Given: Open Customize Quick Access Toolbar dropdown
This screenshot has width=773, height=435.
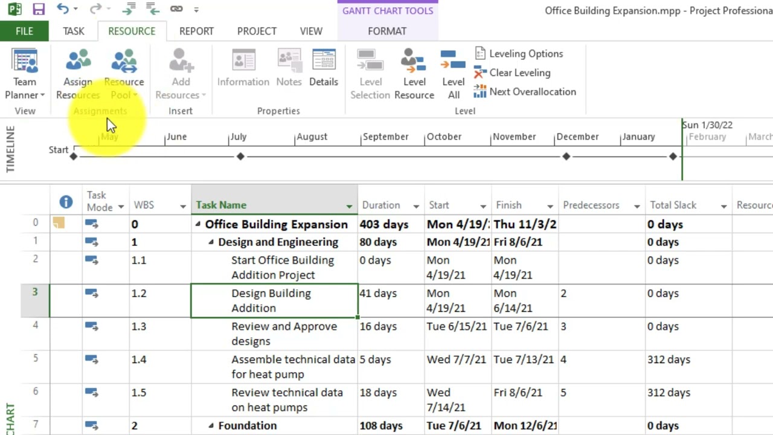Looking at the screenshot, I should pos(196,10).
